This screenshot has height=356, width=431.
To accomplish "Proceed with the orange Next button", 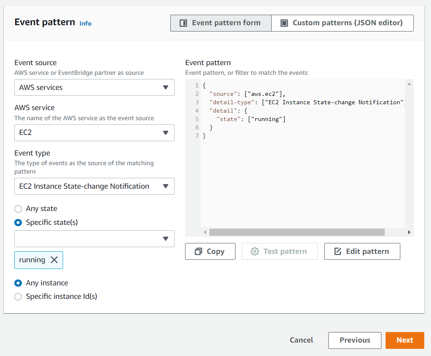I will [405, 340].
